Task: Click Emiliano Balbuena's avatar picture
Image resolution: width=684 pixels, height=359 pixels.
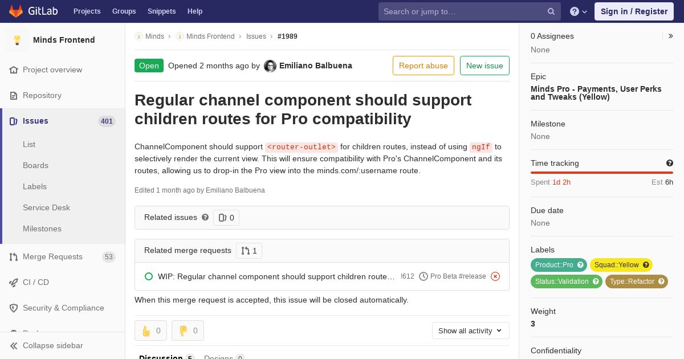Action: (270, 66)
